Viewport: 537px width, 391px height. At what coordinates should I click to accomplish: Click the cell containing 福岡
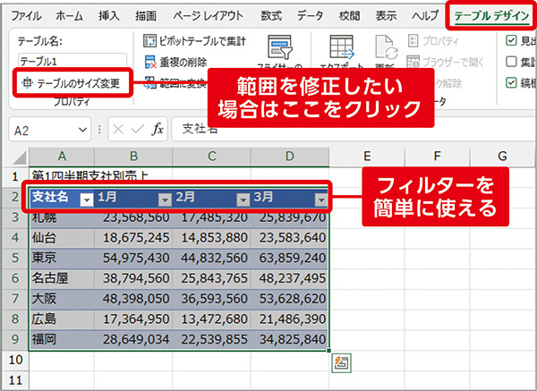(62, 340)
